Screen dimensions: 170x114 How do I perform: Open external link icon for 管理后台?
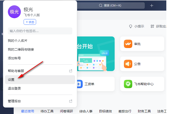pos(70,101)
